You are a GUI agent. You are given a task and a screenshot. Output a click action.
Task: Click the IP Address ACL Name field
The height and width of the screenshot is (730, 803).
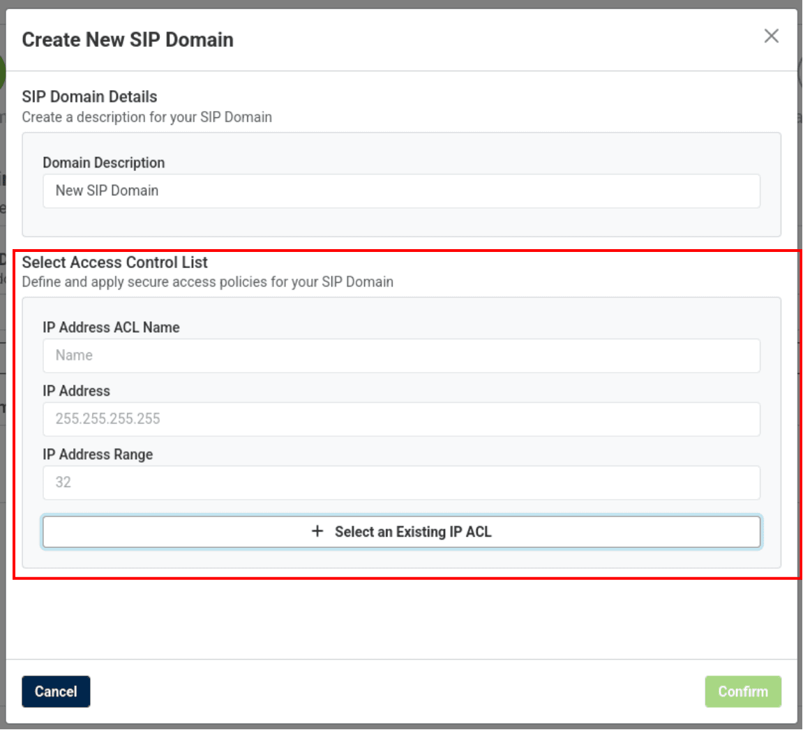point(401,356)
